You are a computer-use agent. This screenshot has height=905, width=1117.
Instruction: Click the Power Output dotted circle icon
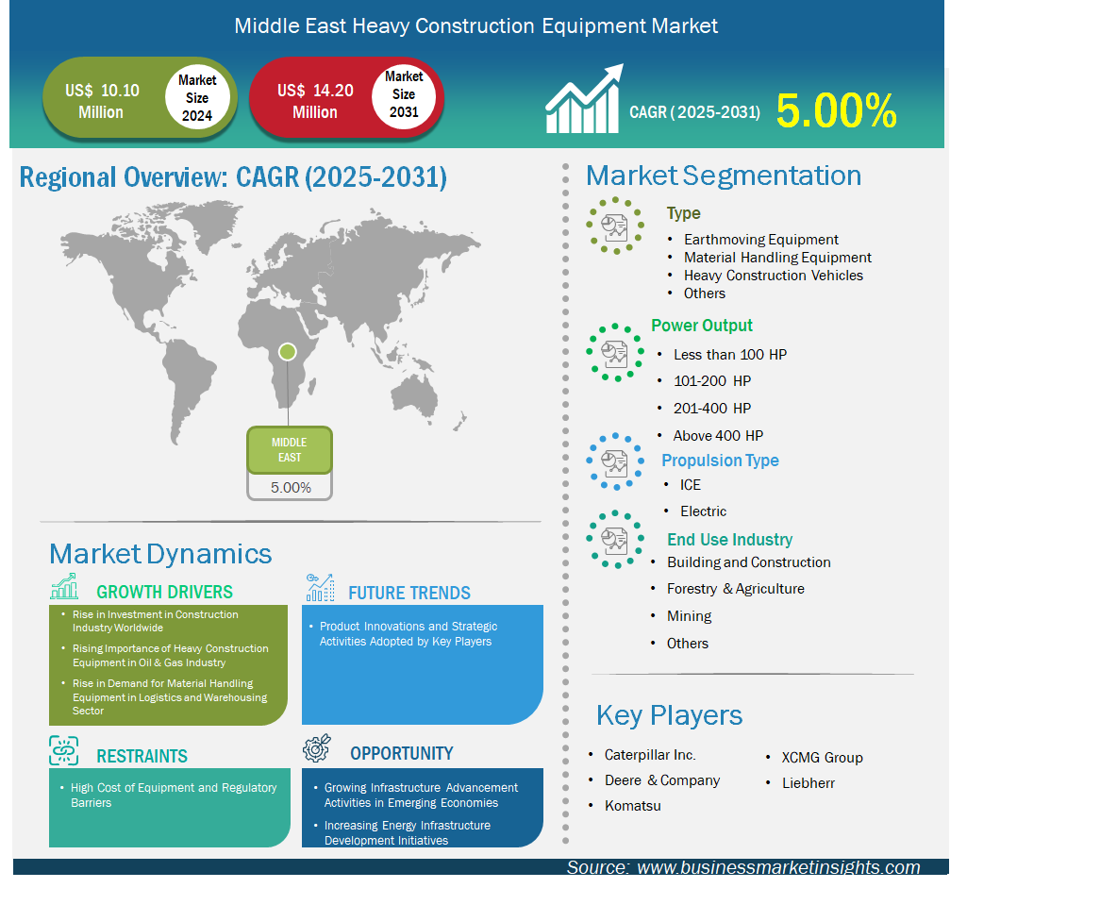click(615, 353)
